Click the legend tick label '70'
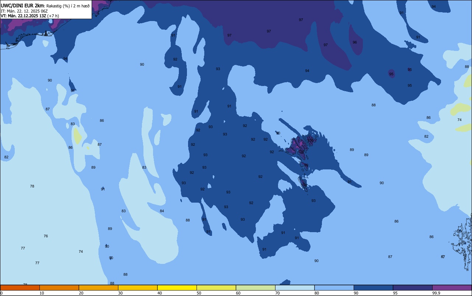The height and width of the screenshot is (296, 472). click(x=278, y=293)
